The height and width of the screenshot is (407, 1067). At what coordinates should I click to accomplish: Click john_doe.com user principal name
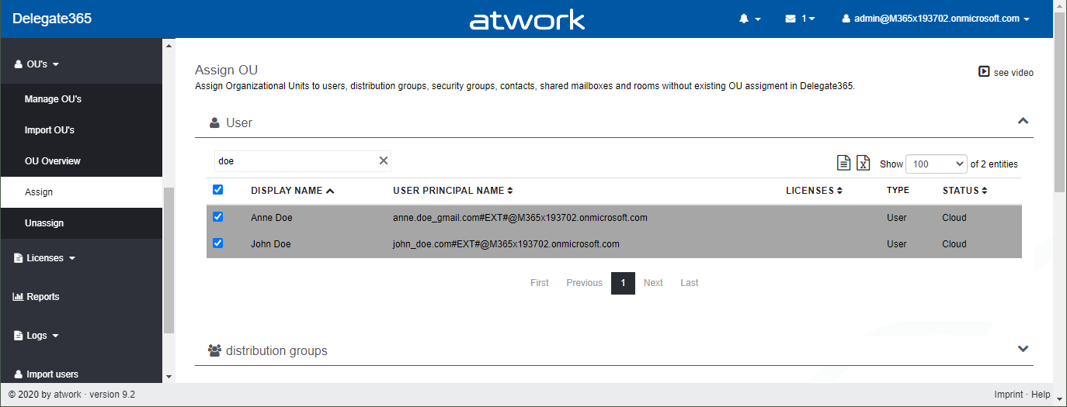pyautogui.click(x=506, y=244)
